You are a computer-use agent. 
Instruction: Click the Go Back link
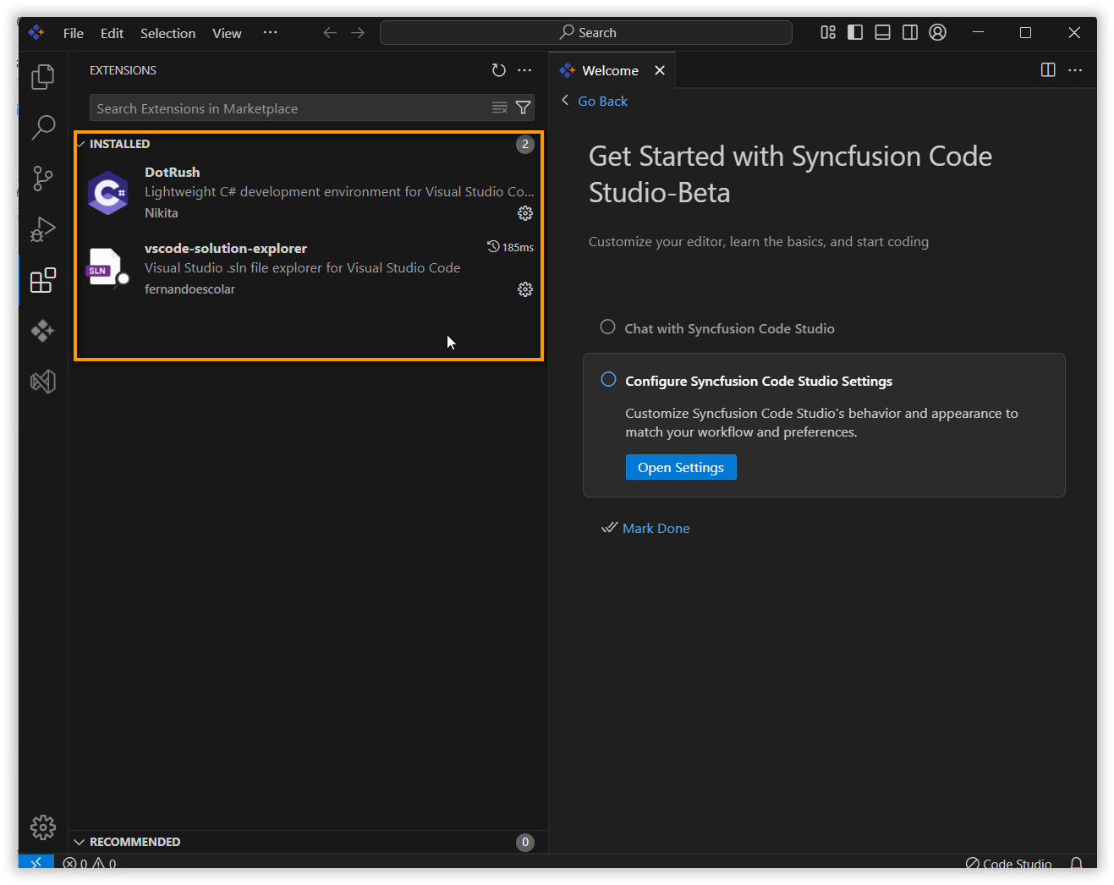point(602,101)
